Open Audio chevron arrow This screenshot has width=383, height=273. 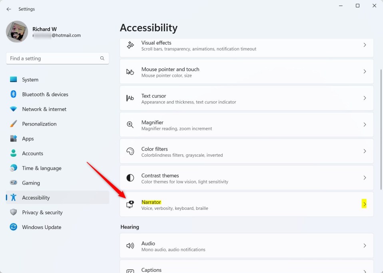(365, 245)
